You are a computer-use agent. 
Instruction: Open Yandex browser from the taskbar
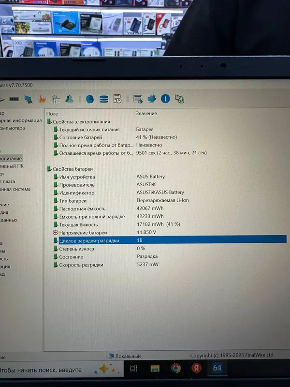pos(196,368)
